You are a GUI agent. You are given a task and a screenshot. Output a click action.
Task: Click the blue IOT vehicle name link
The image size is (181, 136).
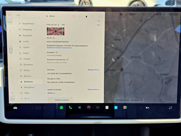click(98, 25)
